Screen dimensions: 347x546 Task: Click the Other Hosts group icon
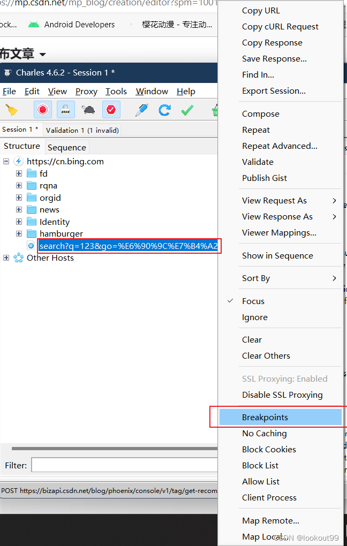pyautogui.click(x=18, y=257)
